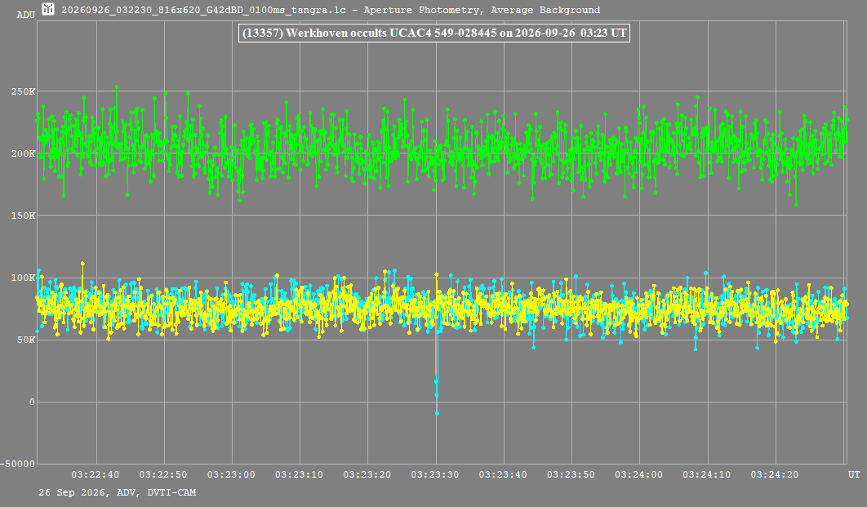This screenshot has width=867, height=507.
Task: Select the 150K y-axis label
Action: [x=23, y=216]
